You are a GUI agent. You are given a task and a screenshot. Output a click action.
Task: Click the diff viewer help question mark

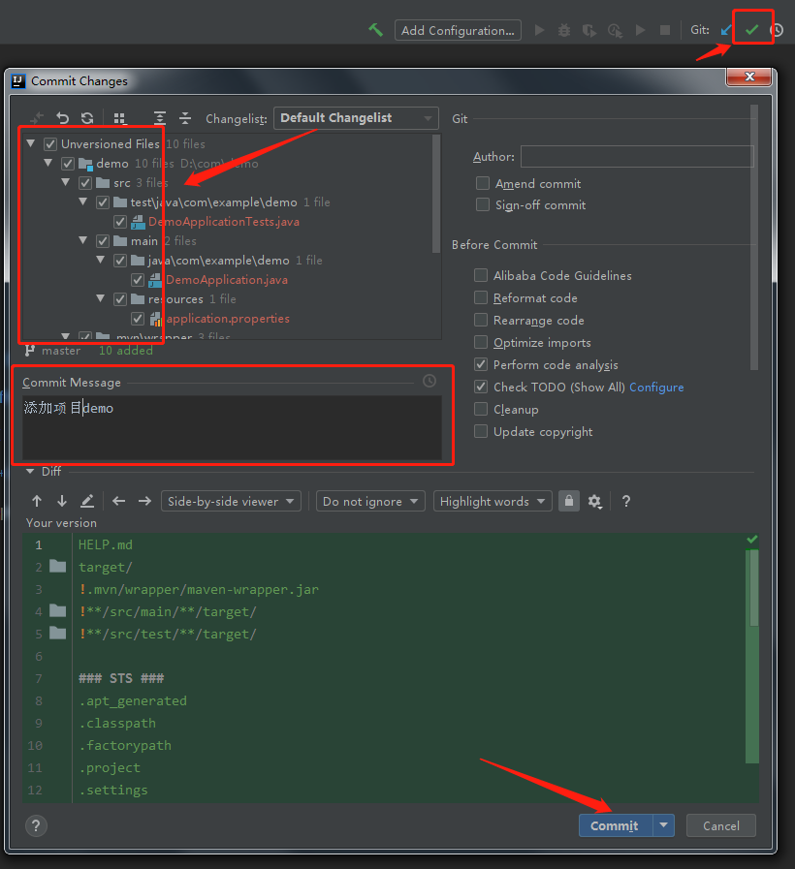(x=625, y=501)
